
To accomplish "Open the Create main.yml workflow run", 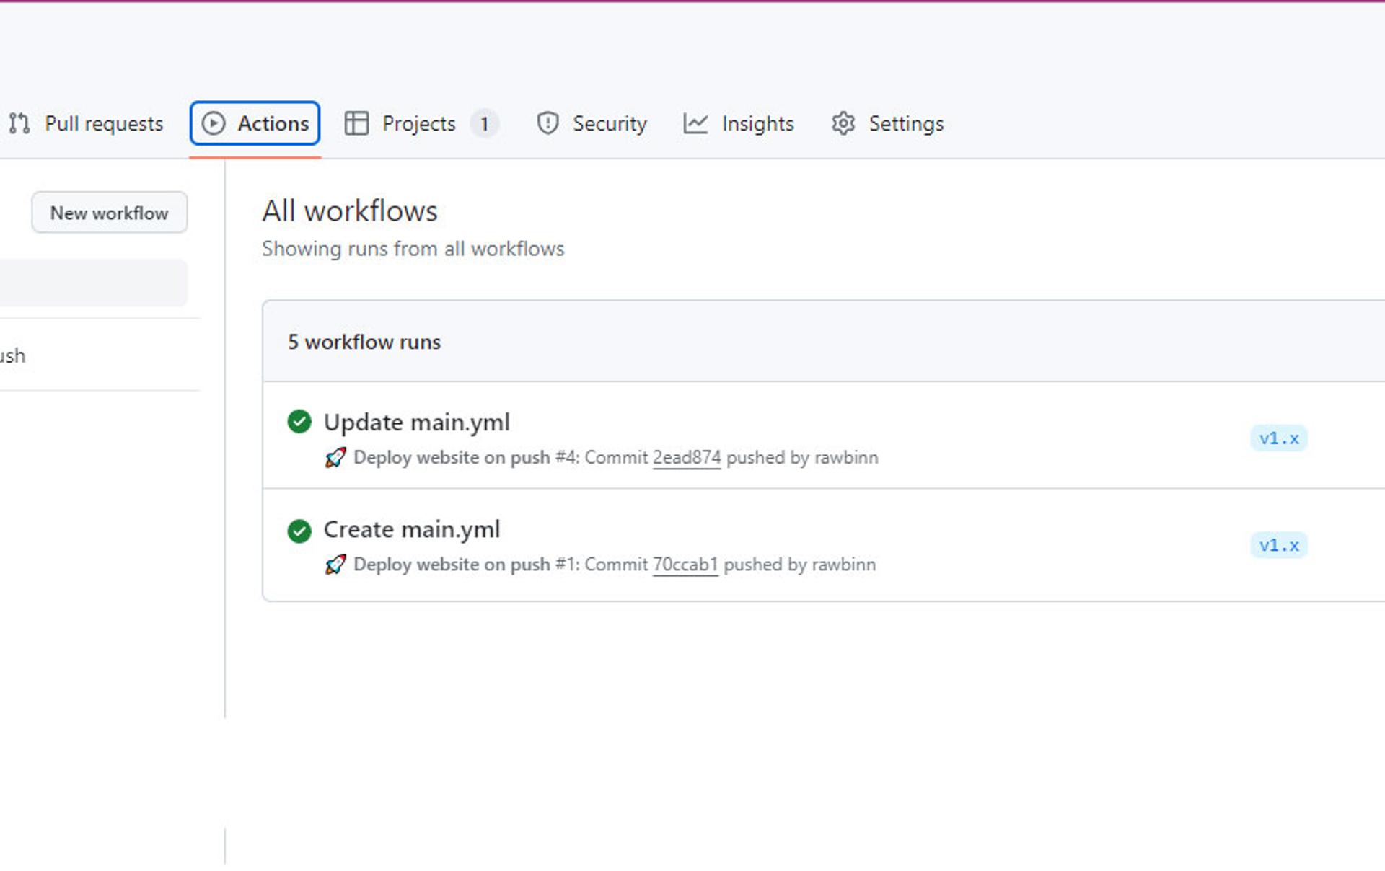I will (x=411, y=529).
